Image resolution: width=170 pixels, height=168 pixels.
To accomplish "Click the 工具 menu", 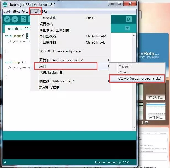I will coord(34,11).
